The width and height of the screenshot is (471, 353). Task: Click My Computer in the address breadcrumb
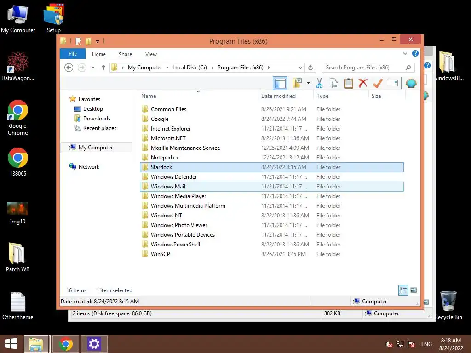(145, 68)
